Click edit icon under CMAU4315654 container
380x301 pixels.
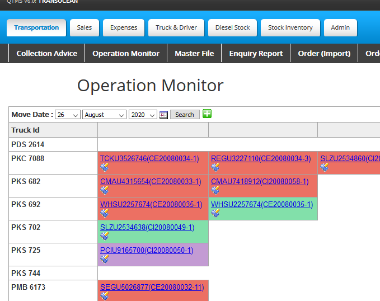tap(105, 190)
